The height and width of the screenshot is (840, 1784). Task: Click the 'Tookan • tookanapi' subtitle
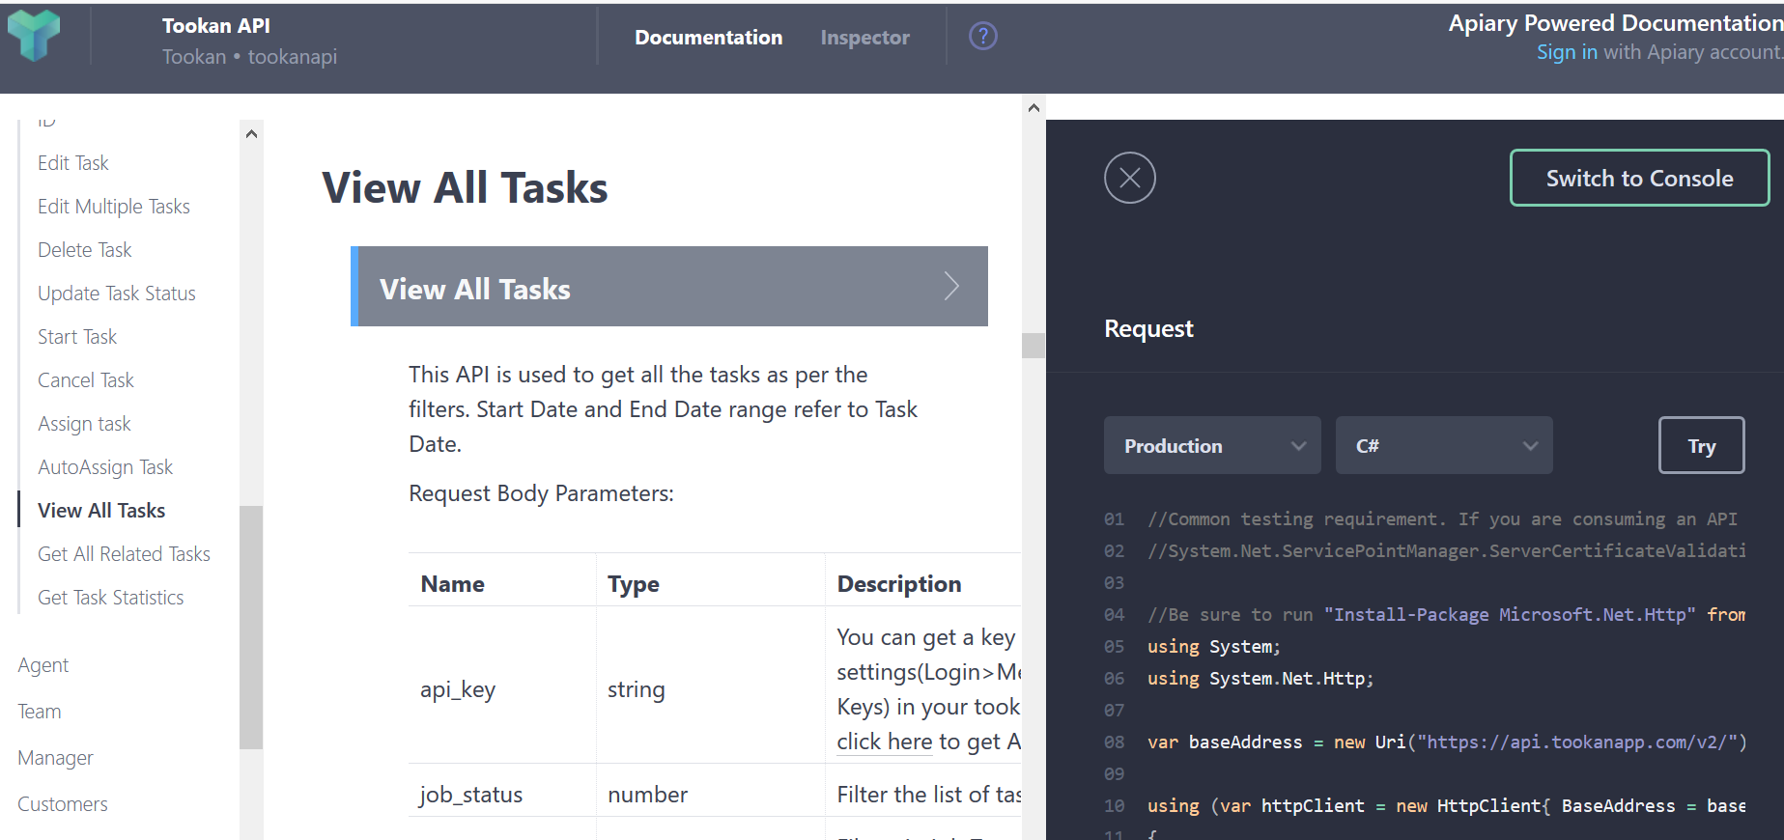point(250,57)
